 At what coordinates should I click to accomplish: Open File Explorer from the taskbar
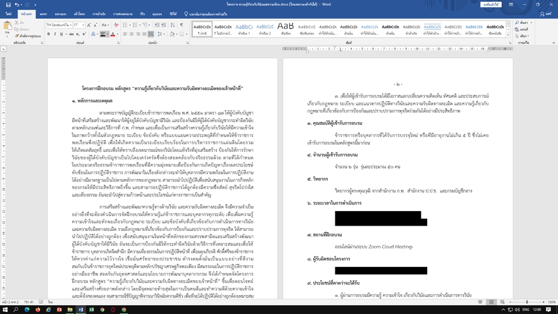point(70,310)
